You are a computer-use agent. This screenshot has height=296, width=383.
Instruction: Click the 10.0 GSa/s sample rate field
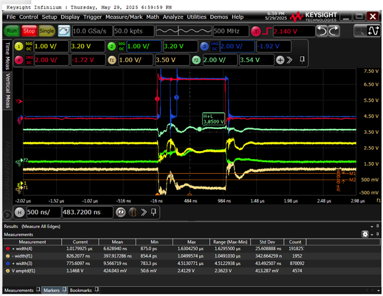93,31
